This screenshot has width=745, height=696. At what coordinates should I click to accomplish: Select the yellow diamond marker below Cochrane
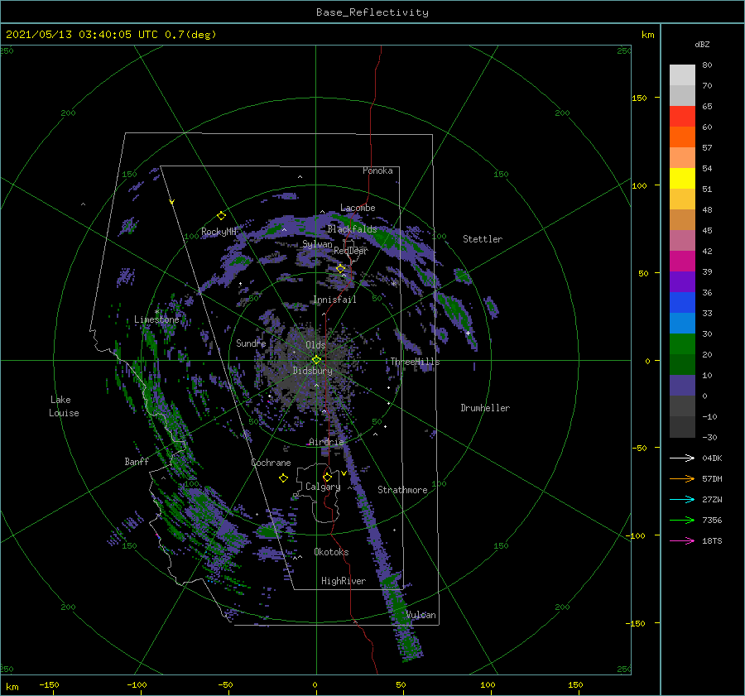tap(283, 478)
